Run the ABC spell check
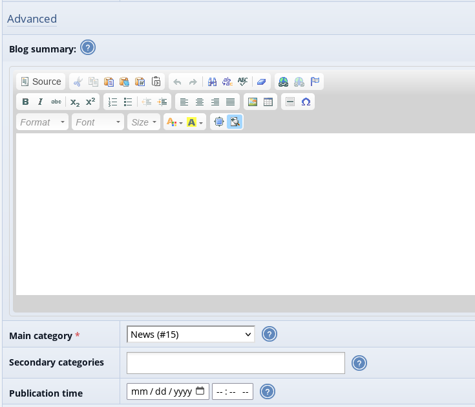Viewport: 475px width, 407px height. (242, 82)
